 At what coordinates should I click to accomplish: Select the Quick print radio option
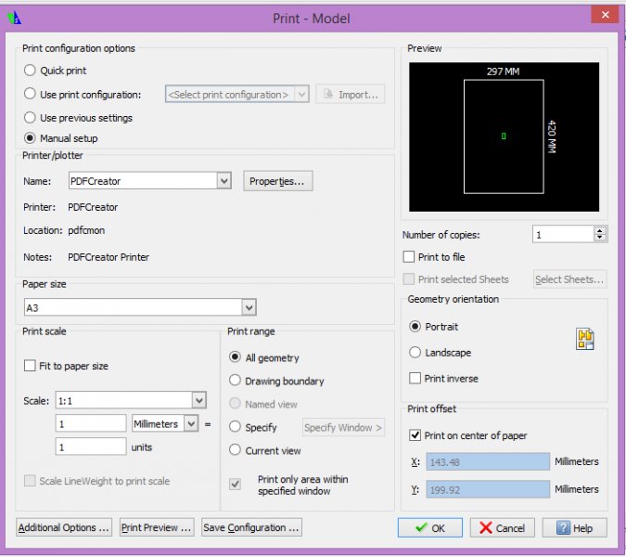click(31, 71)
